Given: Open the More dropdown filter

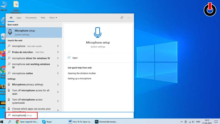Looking at the screenshot, I should tap(53, 18).
